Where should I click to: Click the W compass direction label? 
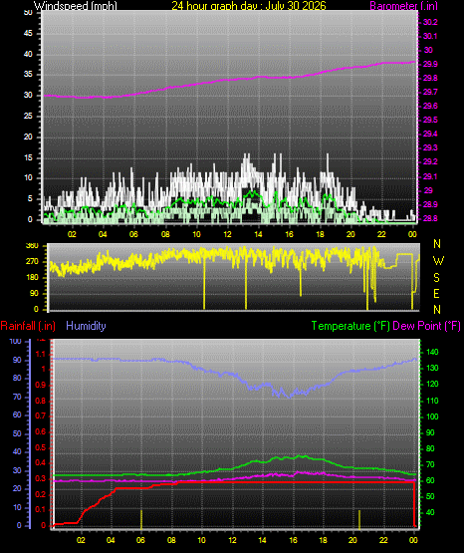(438, 261)
